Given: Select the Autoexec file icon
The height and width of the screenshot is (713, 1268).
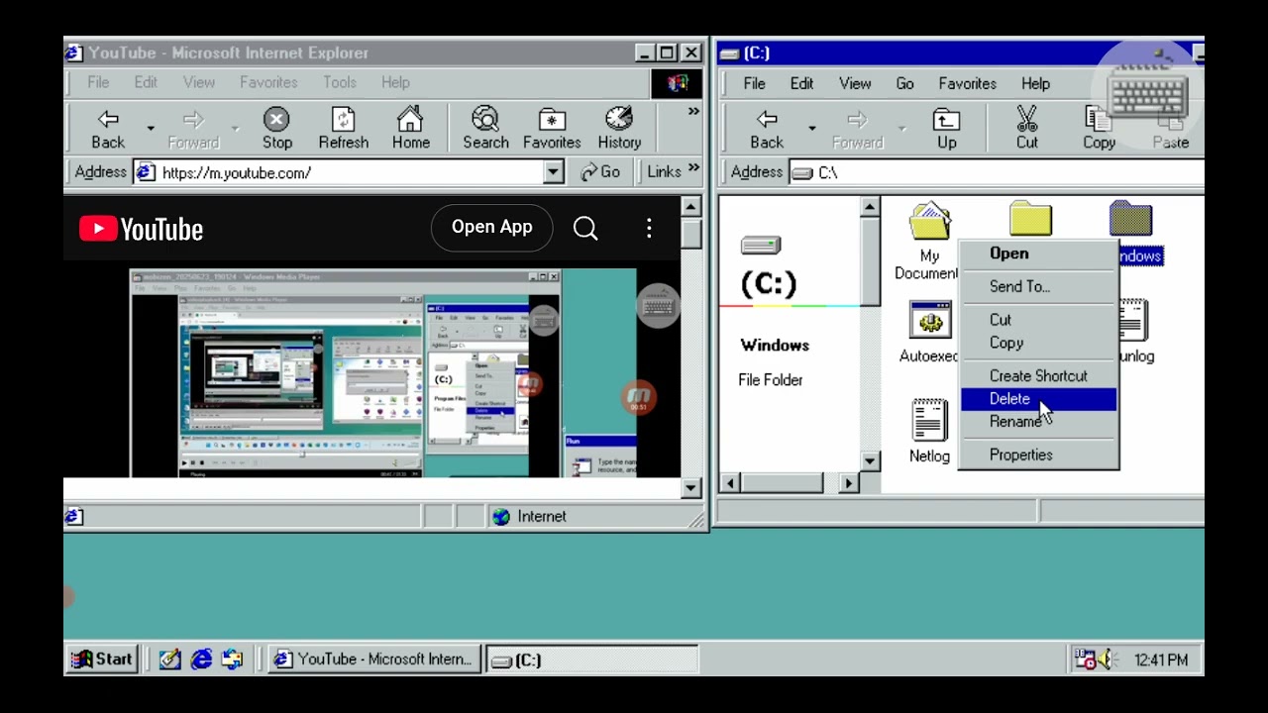Looking at the screenshot, I should (929, 332).
